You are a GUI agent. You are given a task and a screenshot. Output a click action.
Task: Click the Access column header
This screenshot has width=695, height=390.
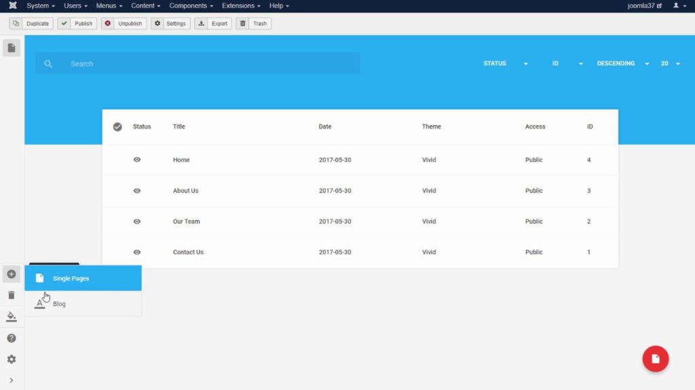click(x=535, y=127)
